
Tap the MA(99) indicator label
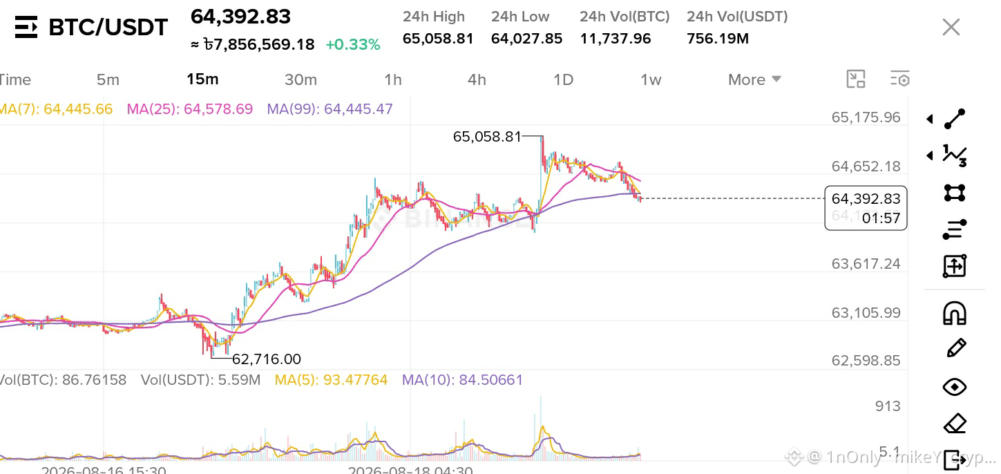click(x=330, y=109)
